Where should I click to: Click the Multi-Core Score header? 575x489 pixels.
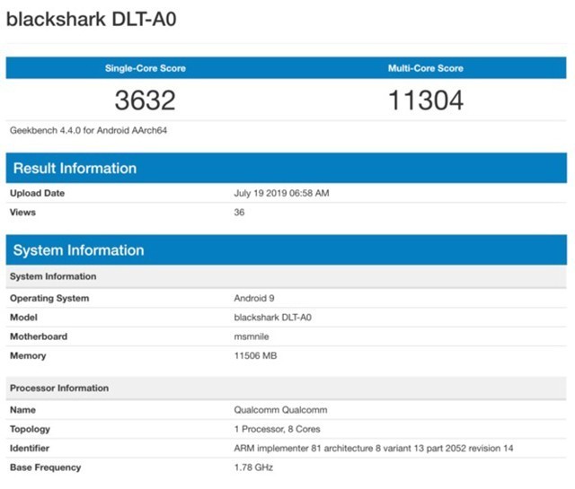(x=426, y=68)
